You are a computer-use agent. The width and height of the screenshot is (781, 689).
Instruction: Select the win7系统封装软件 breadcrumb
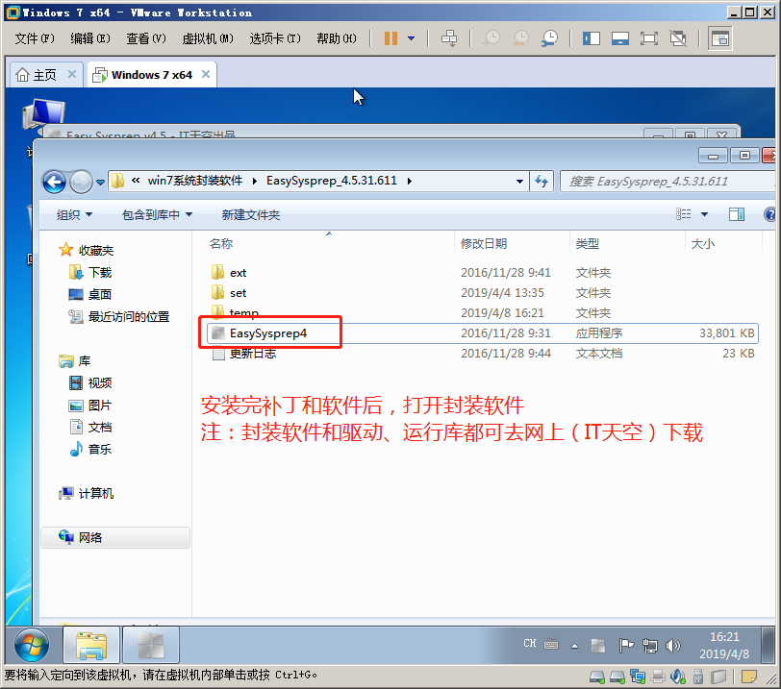(x=194, y=181)
